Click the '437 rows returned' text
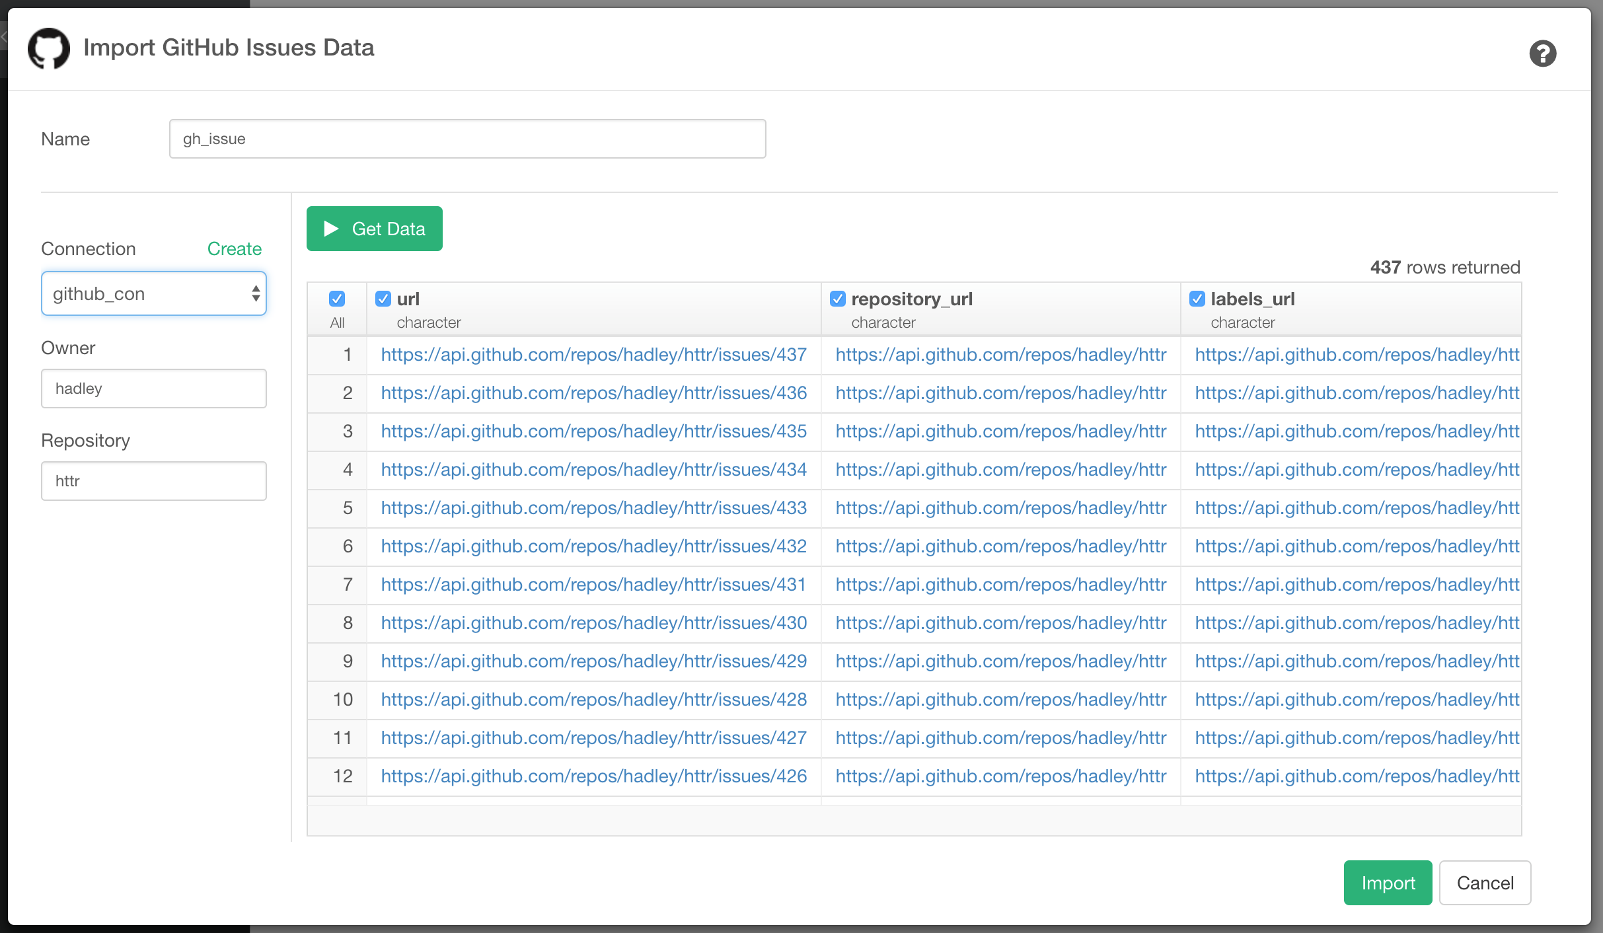 coord(1445,267)
